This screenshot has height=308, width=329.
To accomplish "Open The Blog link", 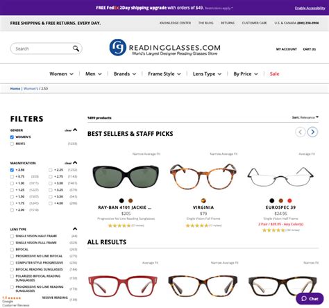I will coord(206,23).
